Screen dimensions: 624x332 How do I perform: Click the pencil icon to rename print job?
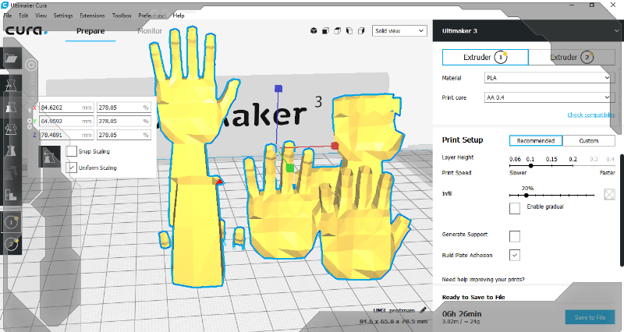coord(423,310)
